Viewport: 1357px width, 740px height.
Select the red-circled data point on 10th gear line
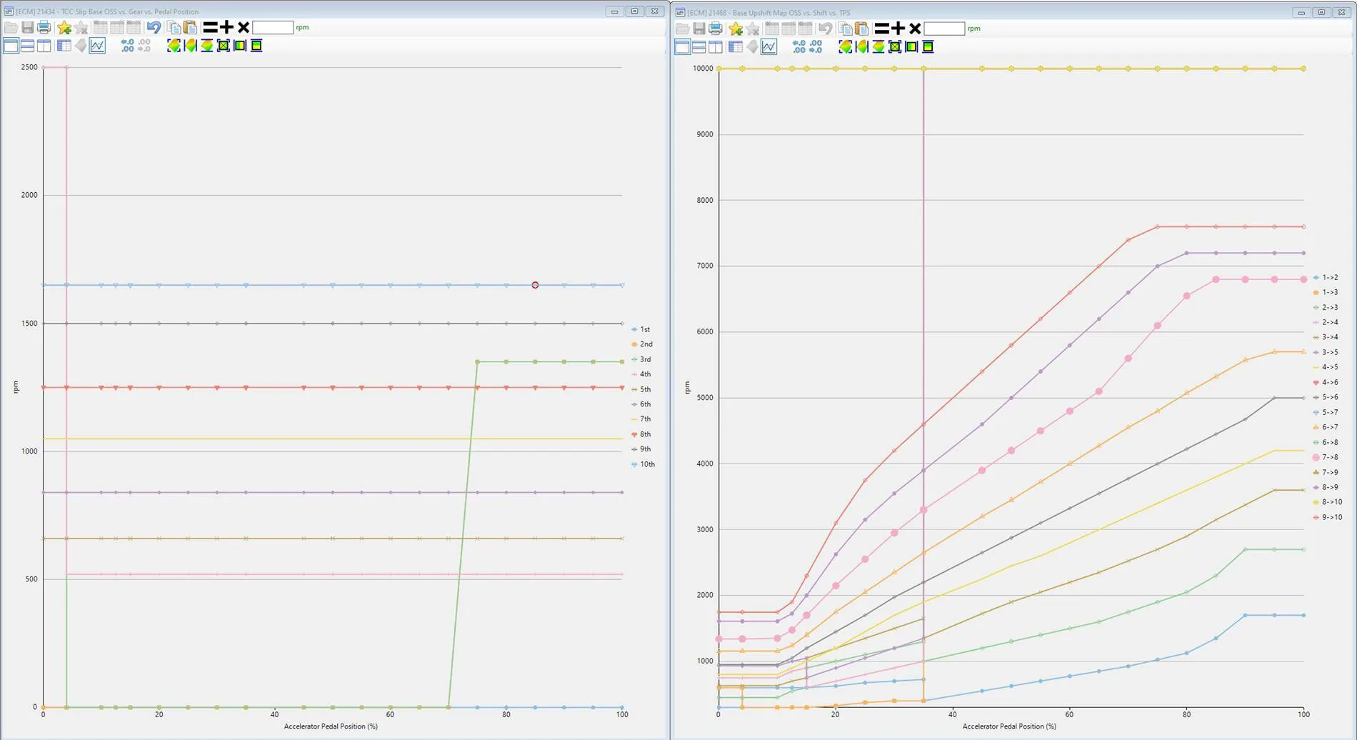[x=535, y=285]
